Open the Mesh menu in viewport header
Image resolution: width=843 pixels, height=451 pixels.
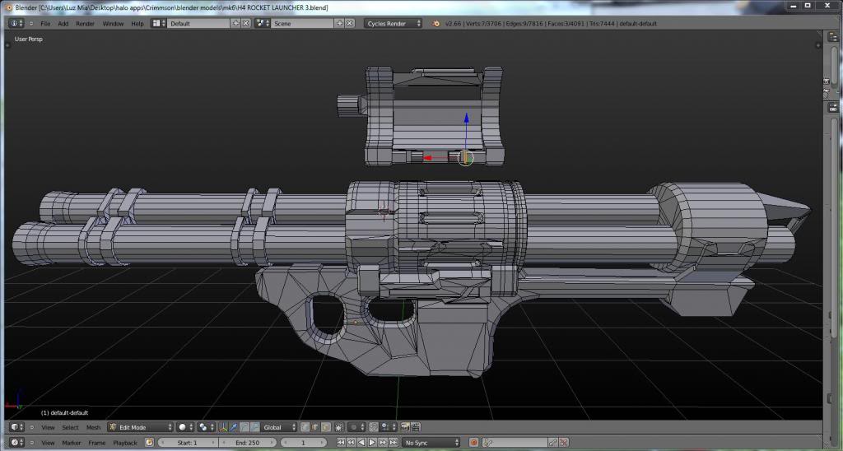click(x=93, y=427)
